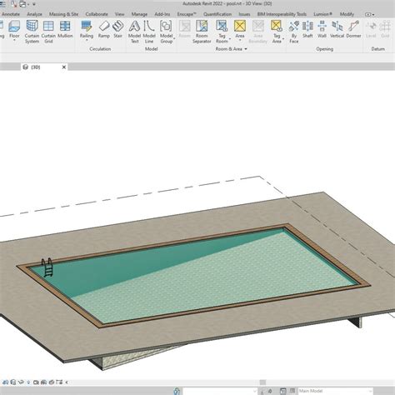Click the 3D view cube icon on the {3D} tab
The image size is (395, 395).
point(26,67)
